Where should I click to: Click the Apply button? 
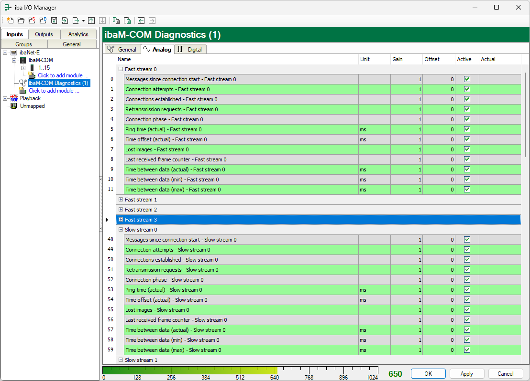[x=466, y=374]
